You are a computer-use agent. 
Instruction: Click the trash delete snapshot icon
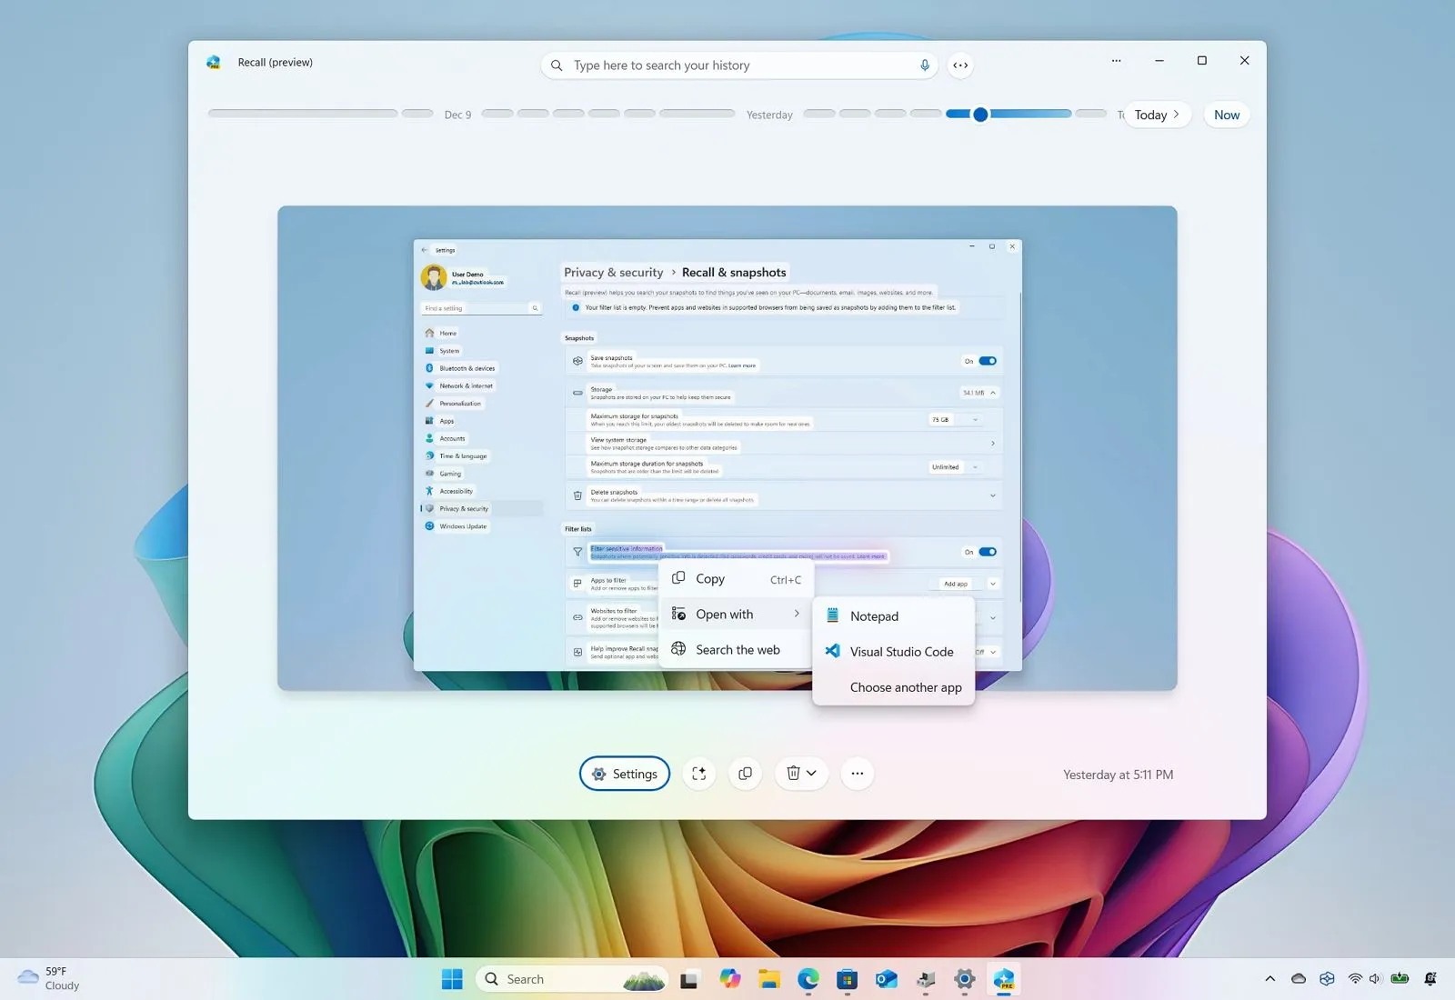point(794,774)
